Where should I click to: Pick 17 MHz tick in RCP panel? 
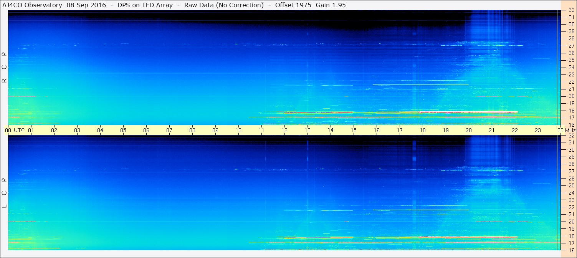pos(571,117)
